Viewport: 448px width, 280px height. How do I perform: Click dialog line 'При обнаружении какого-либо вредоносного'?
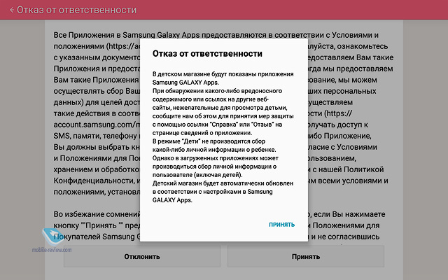[217, 91]
